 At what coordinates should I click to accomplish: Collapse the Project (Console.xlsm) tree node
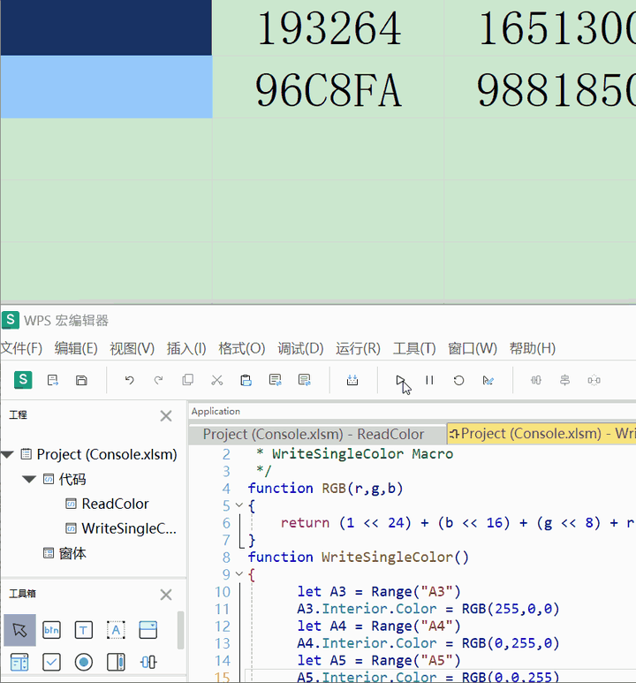[7, 455]
